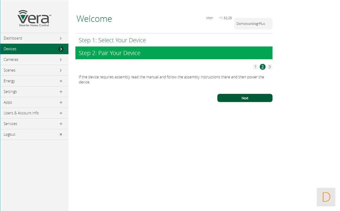The width and height of the screenshot is (340, 211).
Task: Select the active step 2 circle
Action: click(263, 67)
